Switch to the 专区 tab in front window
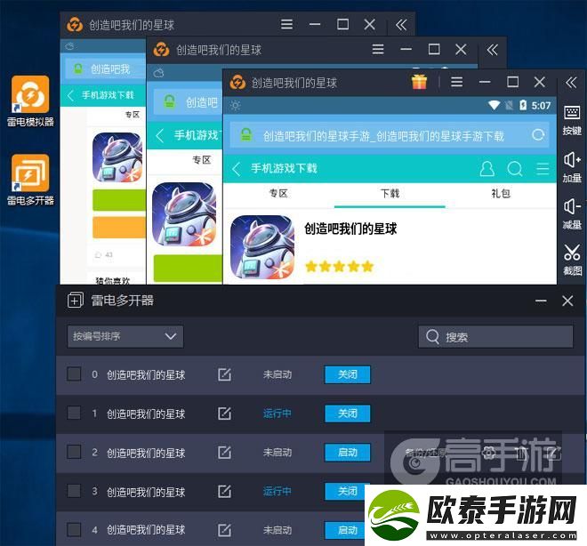Screen dimensions: 587x546 pos(278,194)
